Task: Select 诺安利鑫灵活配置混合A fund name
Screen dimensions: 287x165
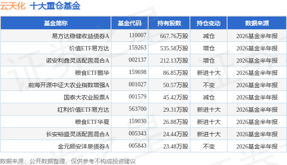Action: (78, 60)
